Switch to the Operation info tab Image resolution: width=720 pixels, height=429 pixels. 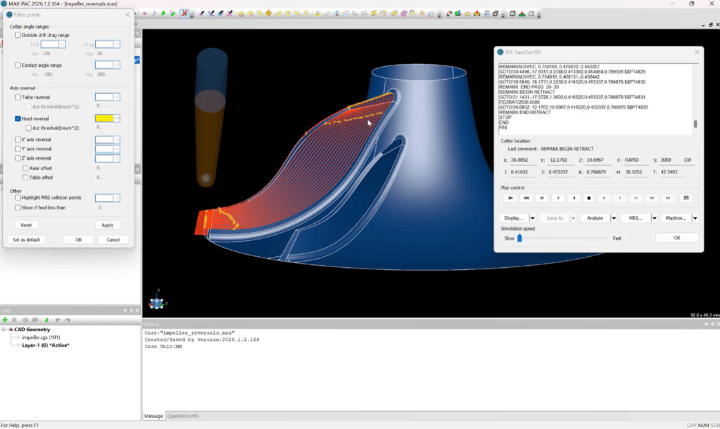click(183, 416)
